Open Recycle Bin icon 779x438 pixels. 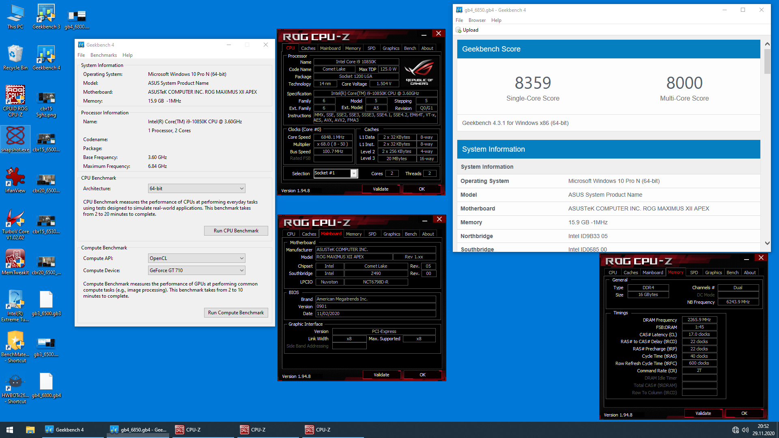pyautogui.click(x=15, y=58)
